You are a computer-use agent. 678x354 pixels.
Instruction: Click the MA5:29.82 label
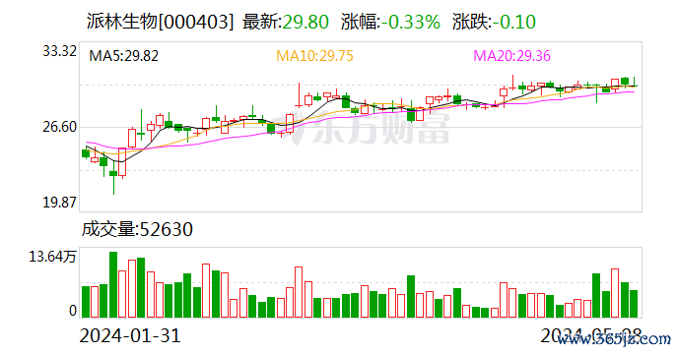pyautogui.click(x=123, y=56)
